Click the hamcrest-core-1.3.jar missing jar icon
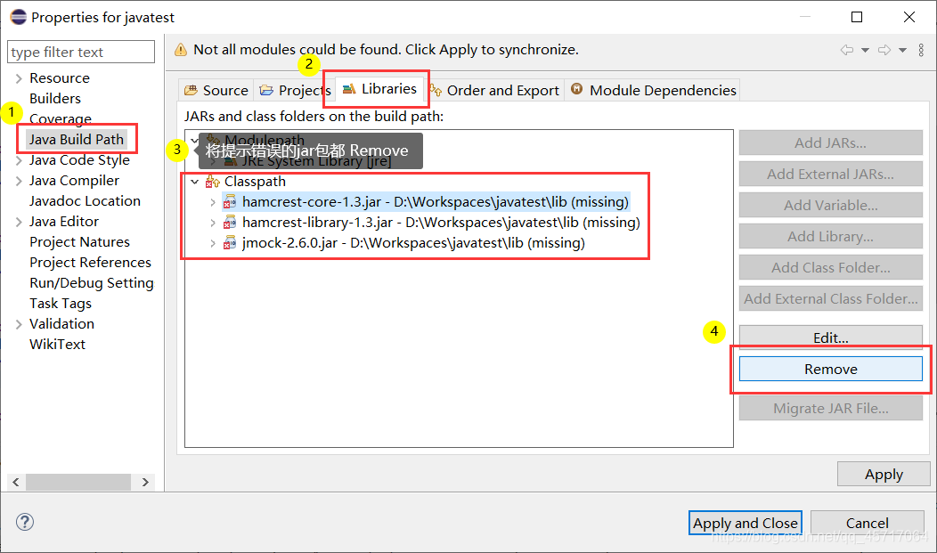 pos(230,202)
